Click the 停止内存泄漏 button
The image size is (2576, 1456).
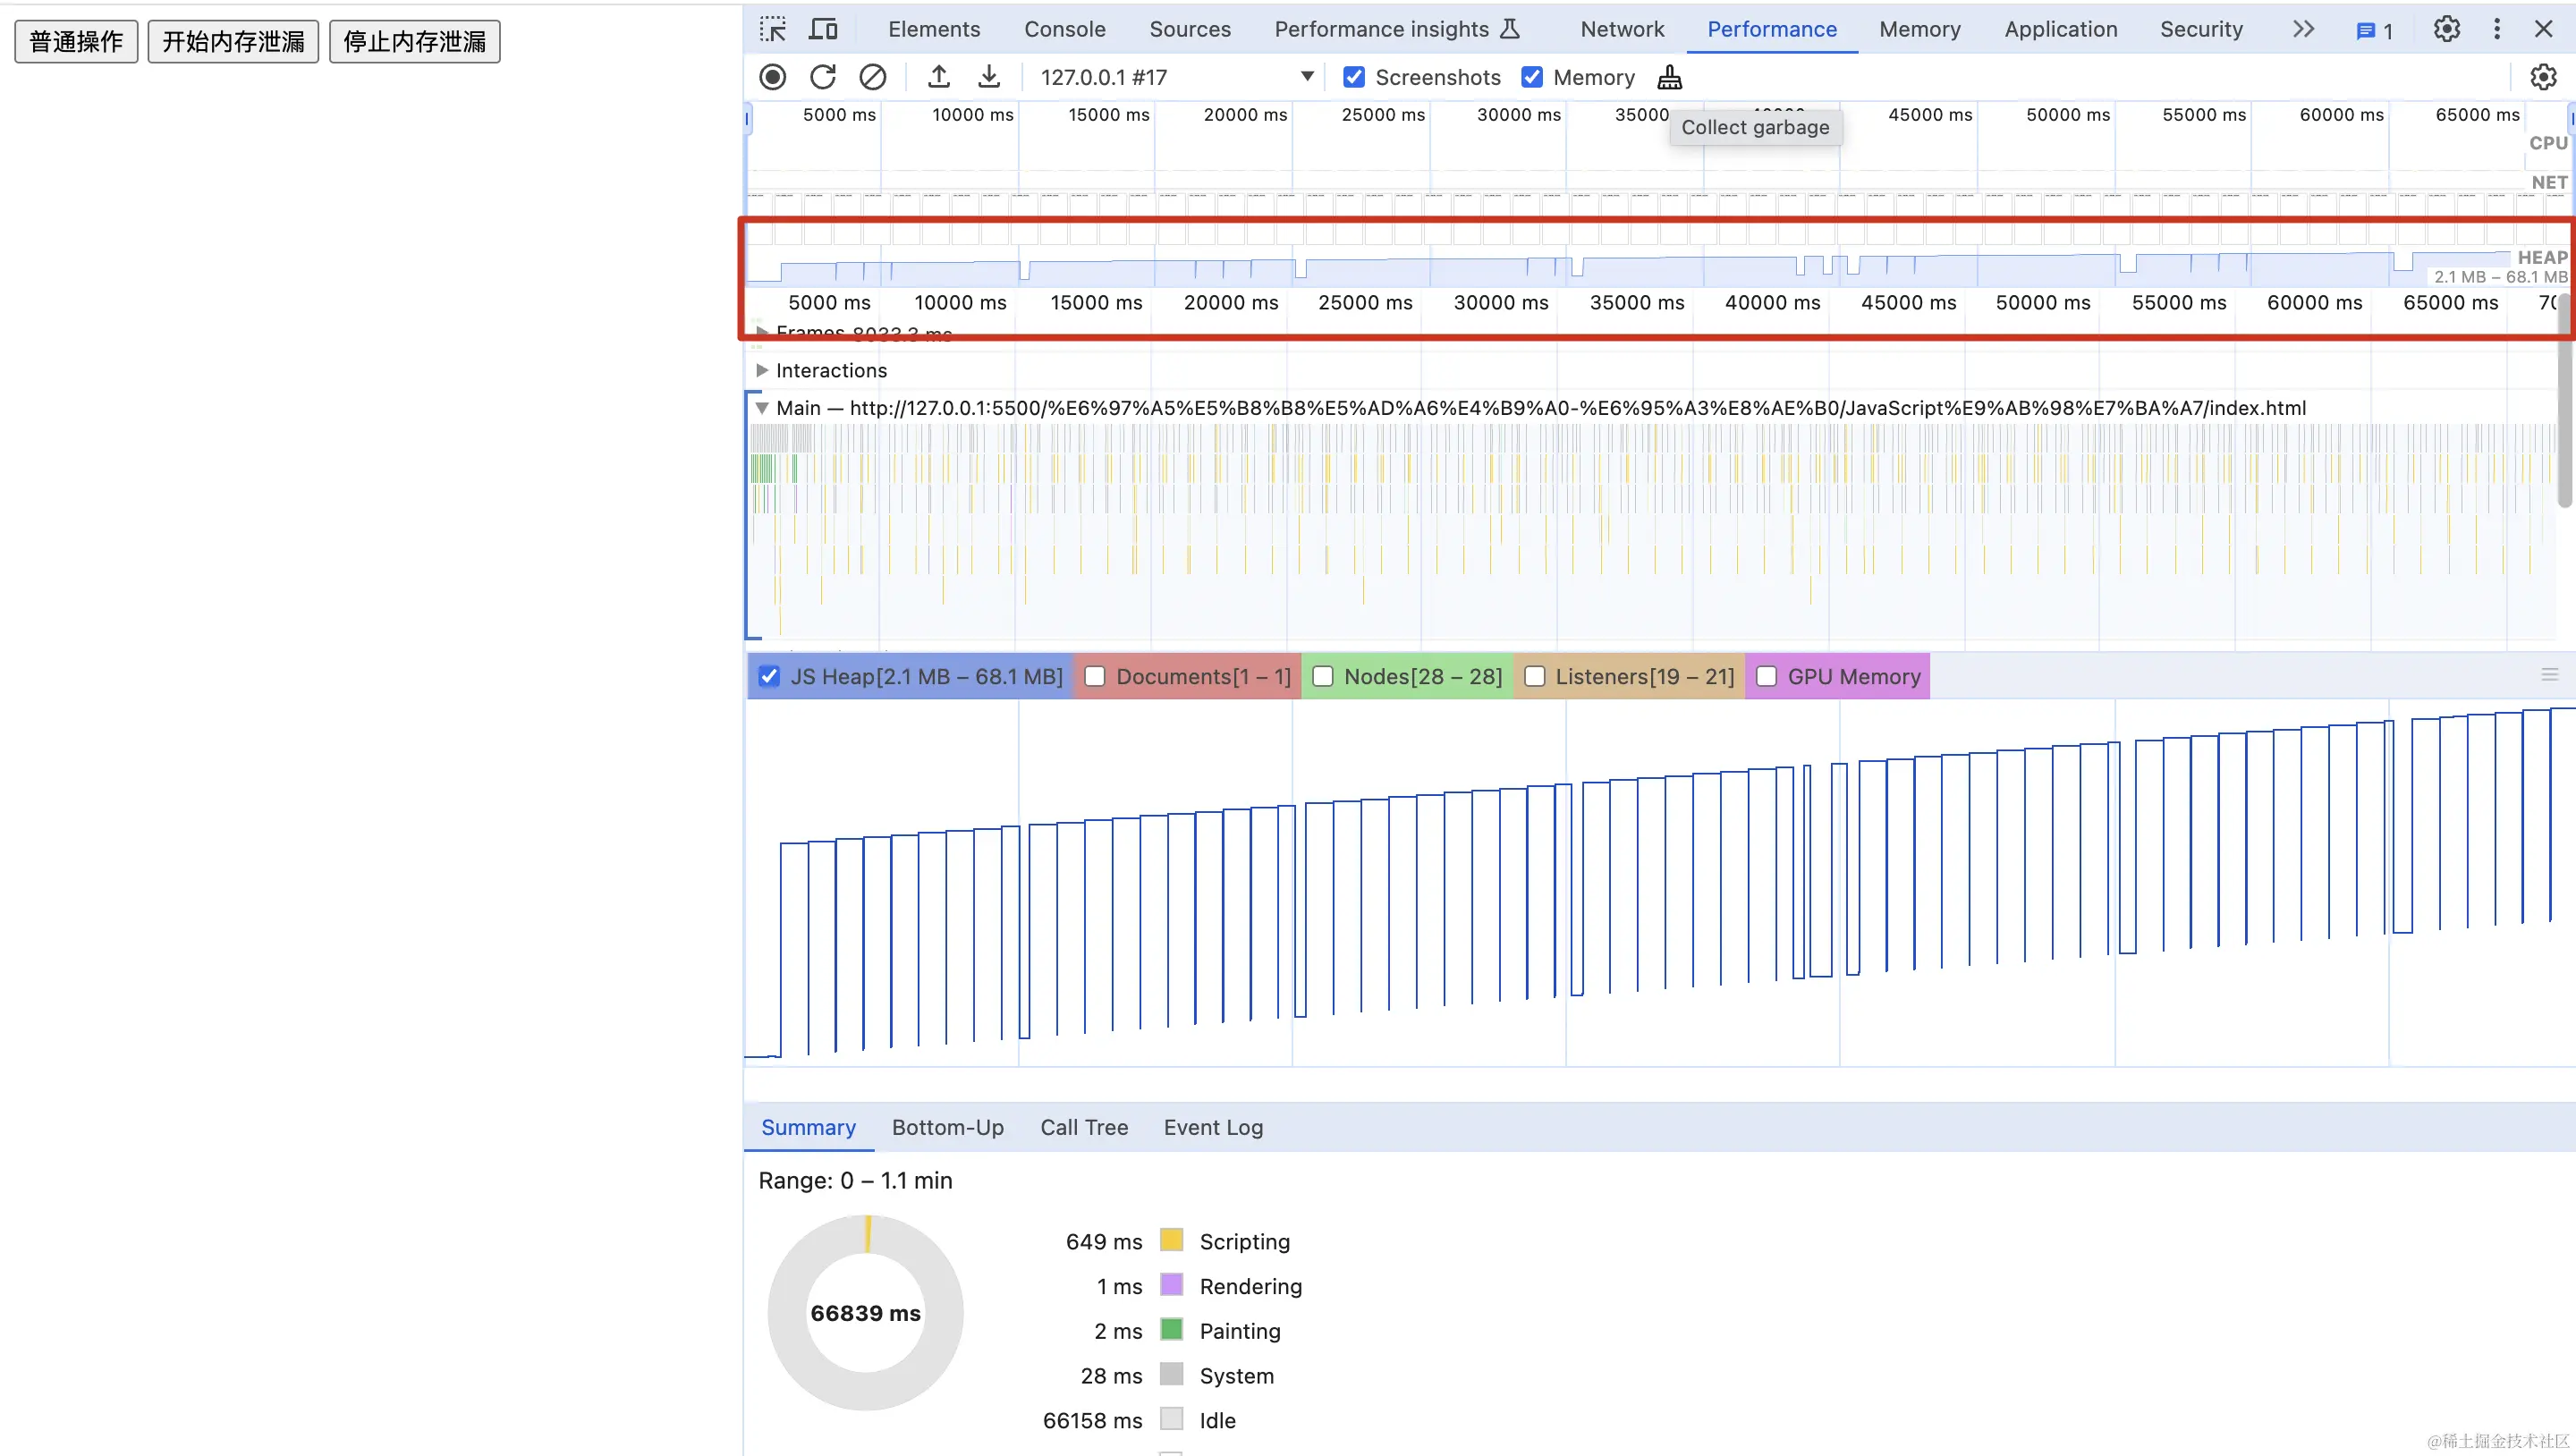tap(414, 42)
